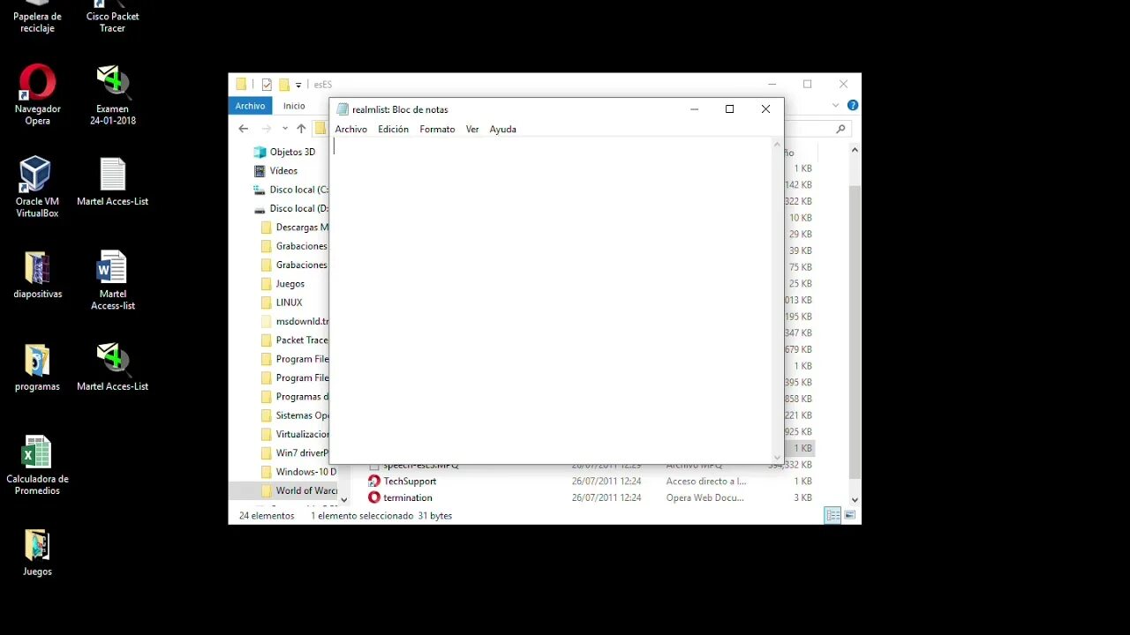Select the msdownld.tmp folder in tree
The height and width of the screenshot is (635, 1130).
[x=294, y=322]
